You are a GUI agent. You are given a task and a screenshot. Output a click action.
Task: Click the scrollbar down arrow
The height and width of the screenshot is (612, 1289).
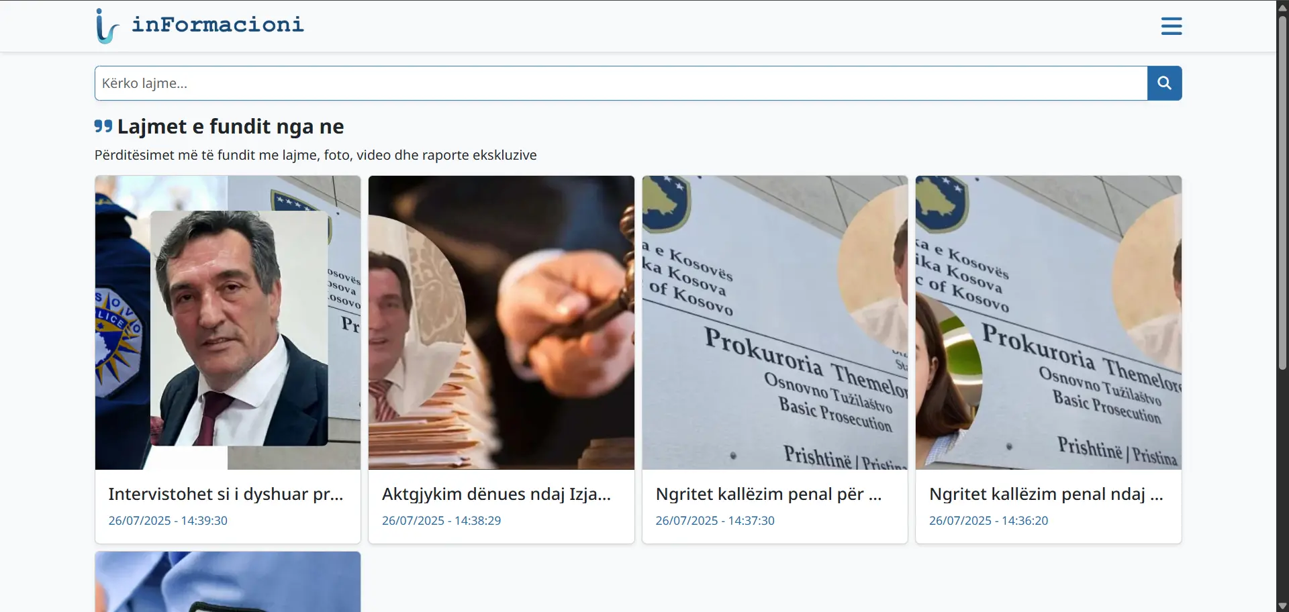[x=1281, y=605]
